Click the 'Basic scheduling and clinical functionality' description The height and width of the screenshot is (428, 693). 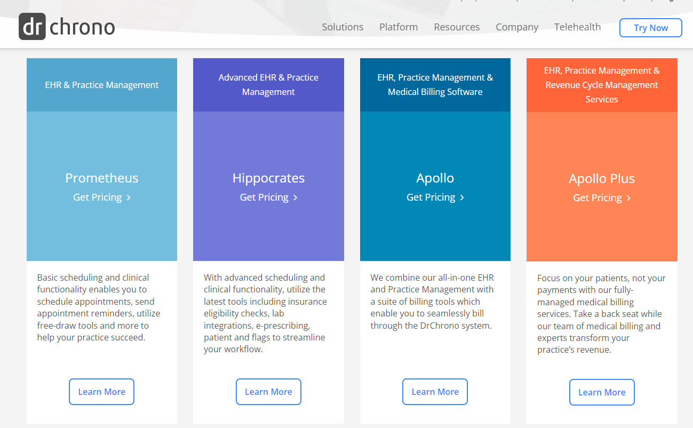coord(99,307)
